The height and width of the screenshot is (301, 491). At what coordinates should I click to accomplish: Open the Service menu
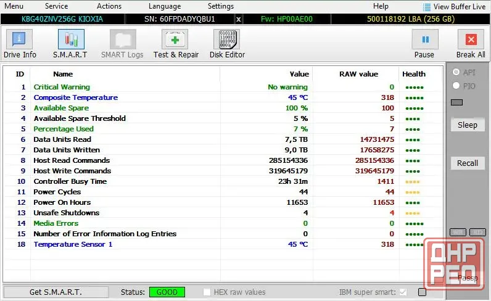(56, 6)
